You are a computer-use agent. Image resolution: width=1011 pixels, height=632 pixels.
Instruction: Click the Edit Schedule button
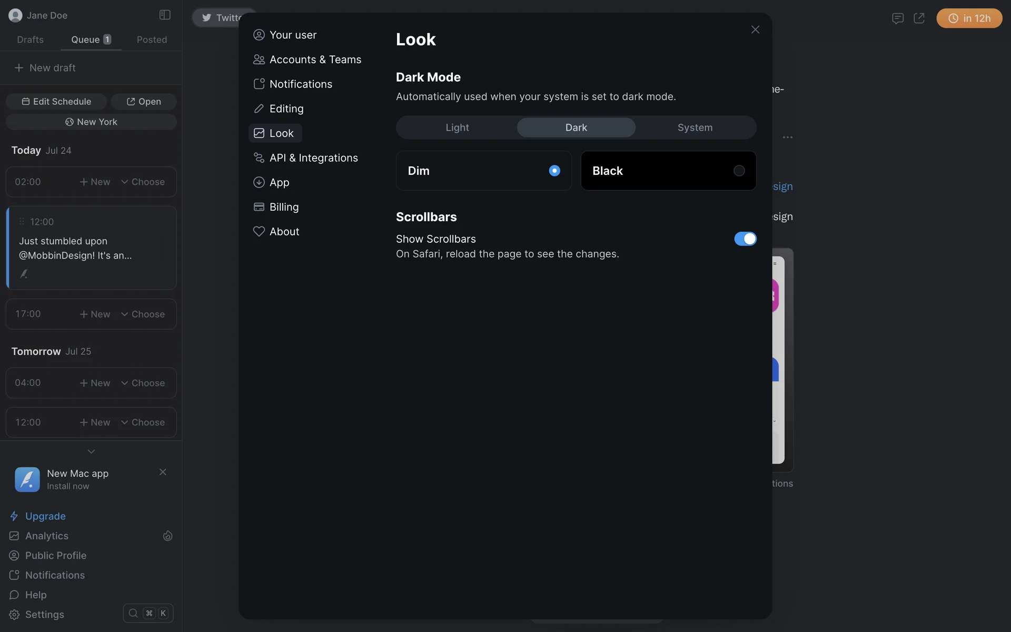56,102
